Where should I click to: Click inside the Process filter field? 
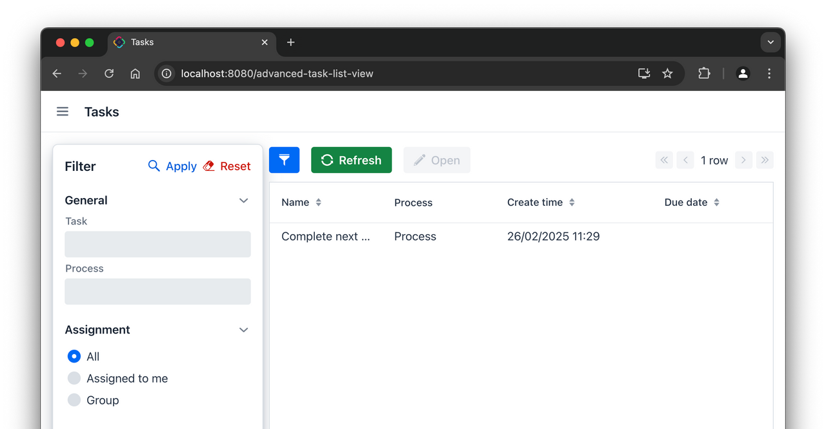[157, 291]
